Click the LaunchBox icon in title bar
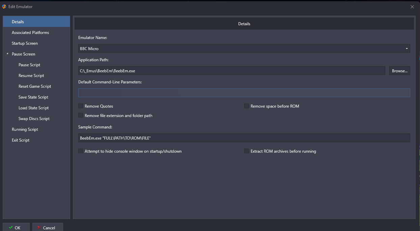 pos(4,6)
